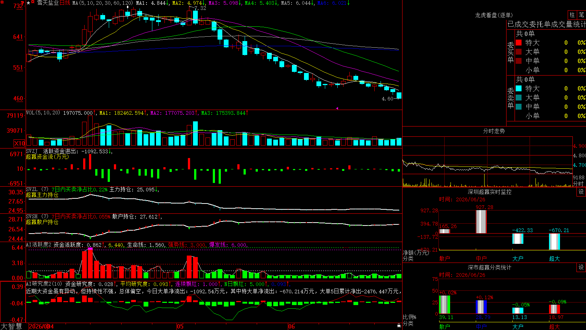Click the 927.28 中户 bar in 超赢实时监控
Image resolution: width=586 pixels, height=330 pixels.
point(481,222)
